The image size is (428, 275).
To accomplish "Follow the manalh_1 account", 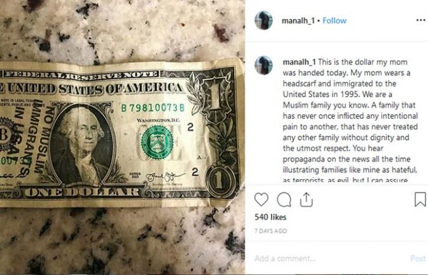I will (335, 20).
